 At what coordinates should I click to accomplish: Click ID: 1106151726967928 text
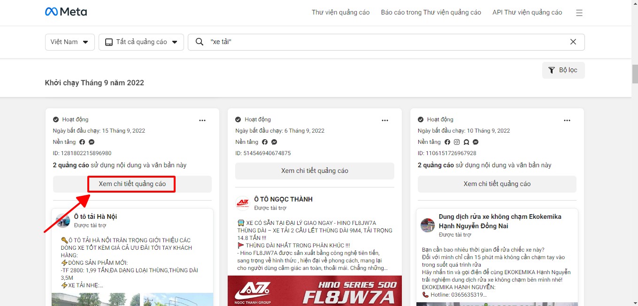click(x=447, y=153)
